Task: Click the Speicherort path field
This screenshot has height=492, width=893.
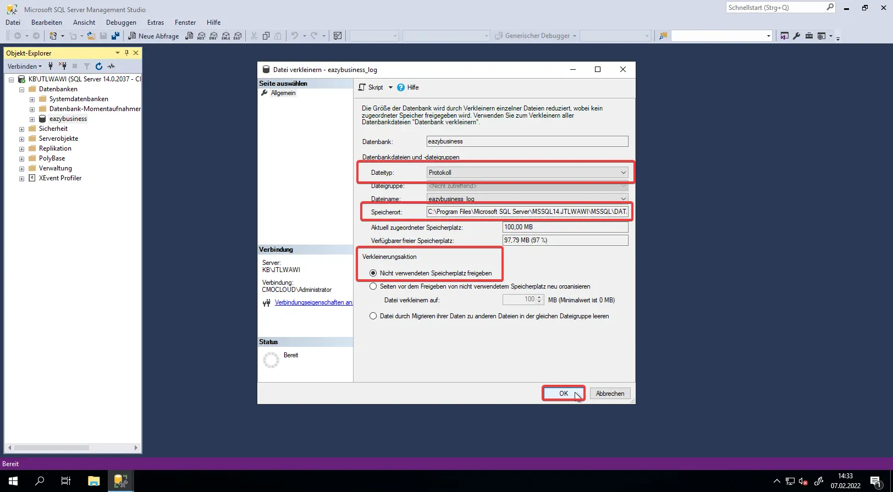Action: [x=527, y=212]
